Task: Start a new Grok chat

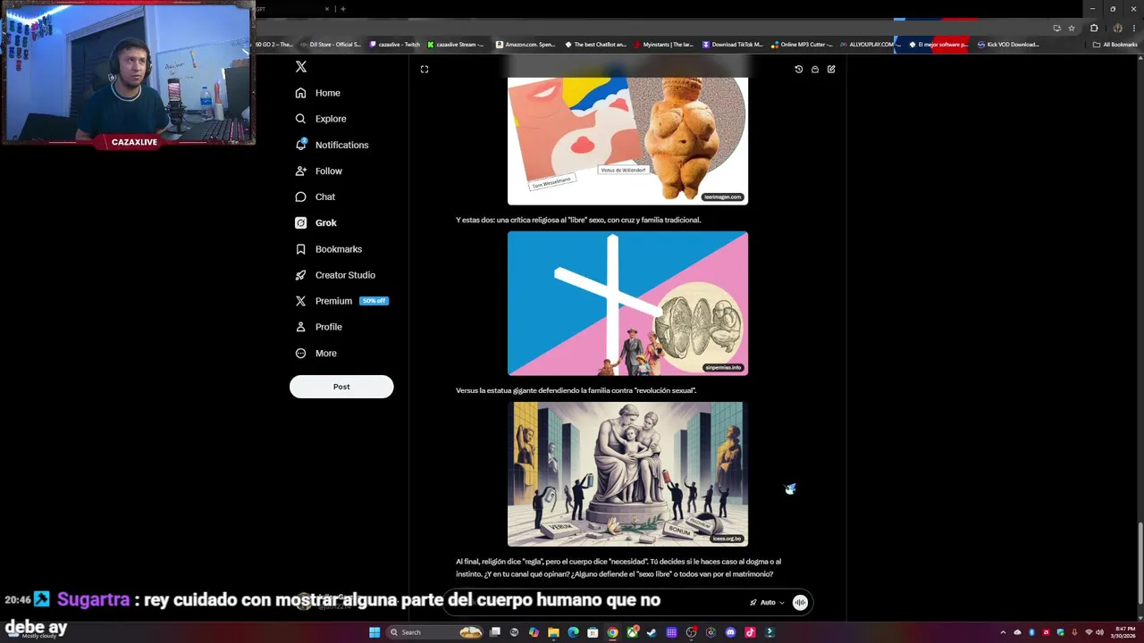Action: 831,69
